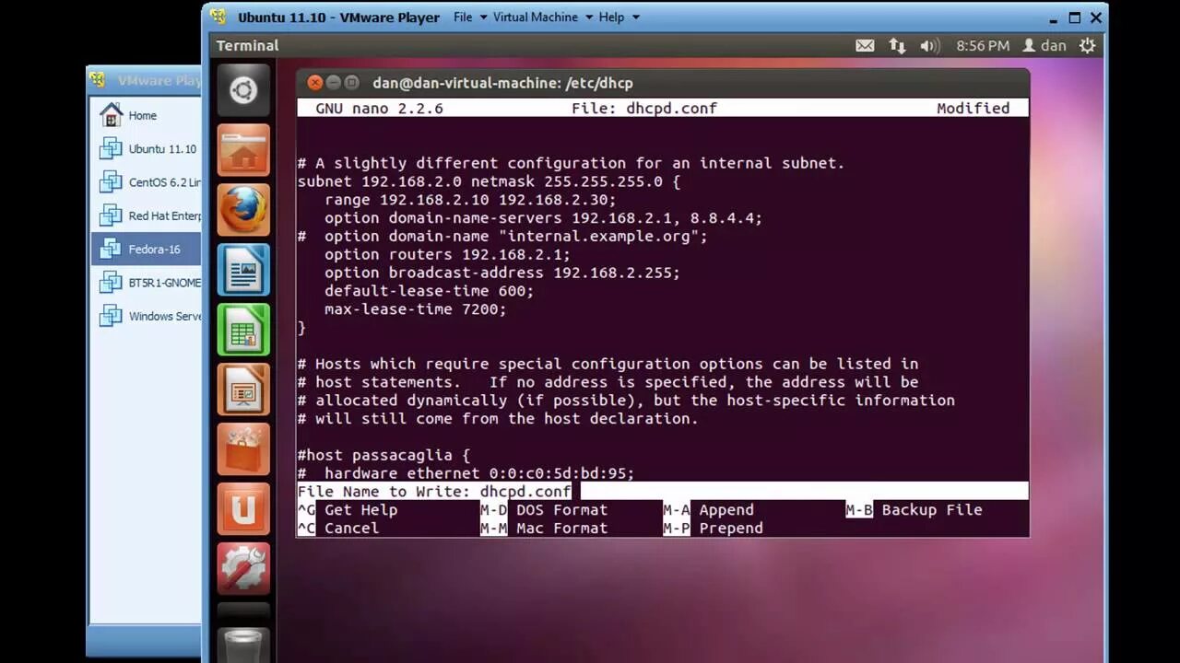
Task: Click the 8:56 PM clock indicator
Action: pyautogui.click(x=983, y=45)
